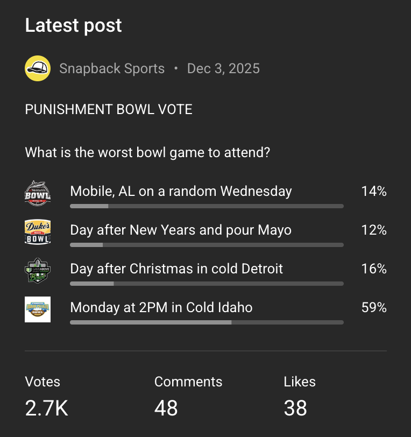Click the 38 Likes count

[295, 408]
